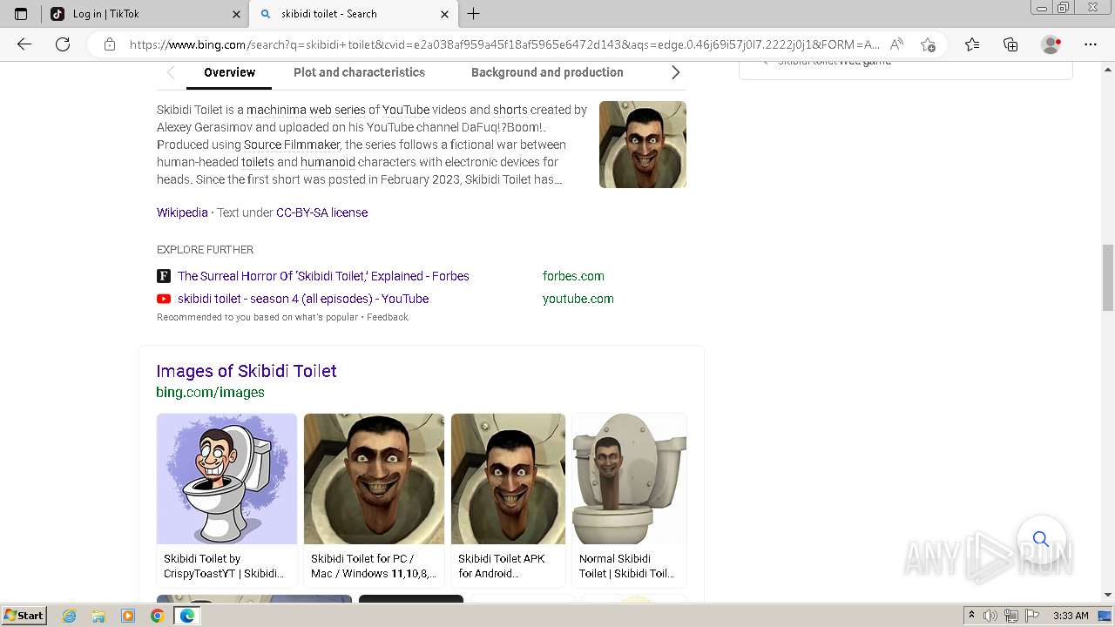Visit forbes.com link

(x=573, y=276)
